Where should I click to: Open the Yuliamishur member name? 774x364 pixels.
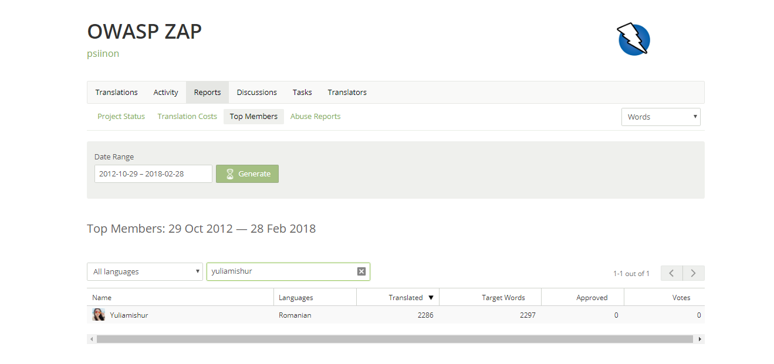click(x=129, y=315)
